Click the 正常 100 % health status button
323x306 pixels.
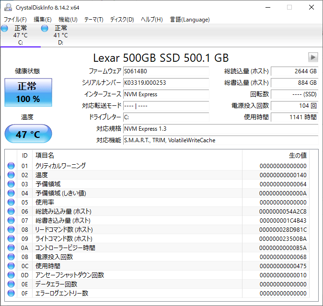pos(28,92)
